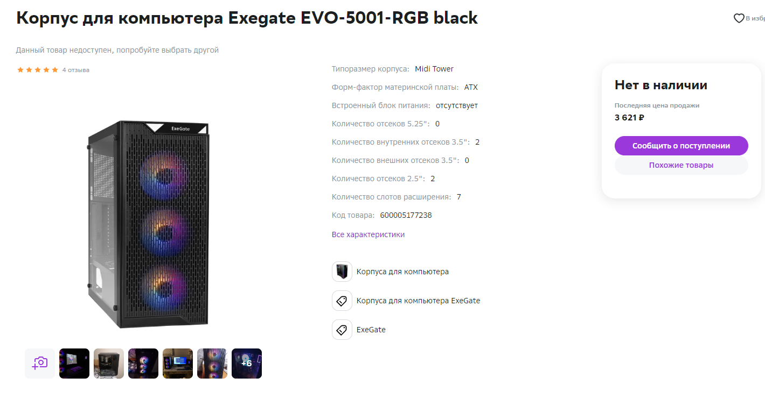Open the Корпуса для компьютера category link
Viewport: 765px width, 406px height.
402,272
